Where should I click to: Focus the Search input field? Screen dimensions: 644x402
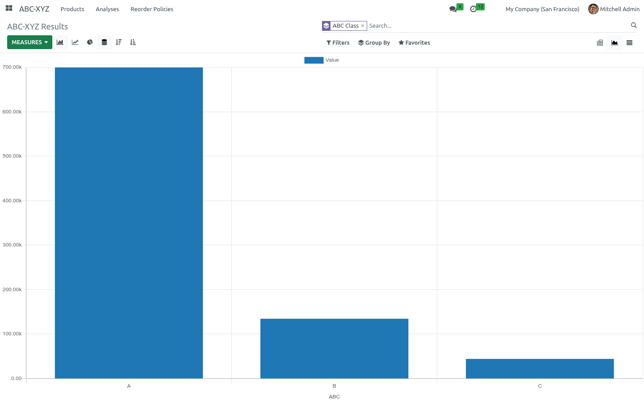(x=497, y=26)
